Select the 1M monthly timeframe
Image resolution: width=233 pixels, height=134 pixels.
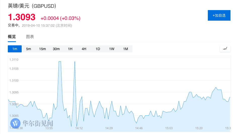coord(125,49)
